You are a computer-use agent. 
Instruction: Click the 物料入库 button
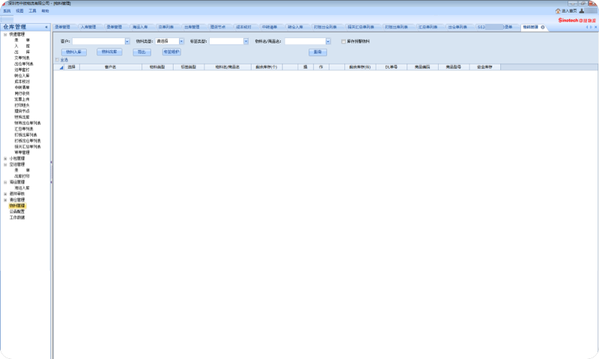(x=73, y=52)
